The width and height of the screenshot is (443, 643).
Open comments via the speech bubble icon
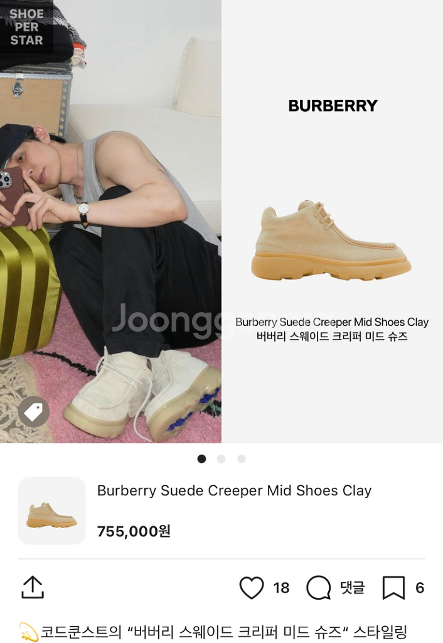pos(318,588)
